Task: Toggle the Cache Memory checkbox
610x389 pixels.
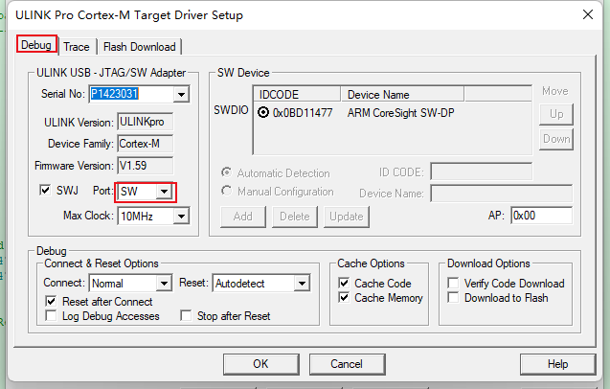Action: pyautogui.click(x=346, y=298)
